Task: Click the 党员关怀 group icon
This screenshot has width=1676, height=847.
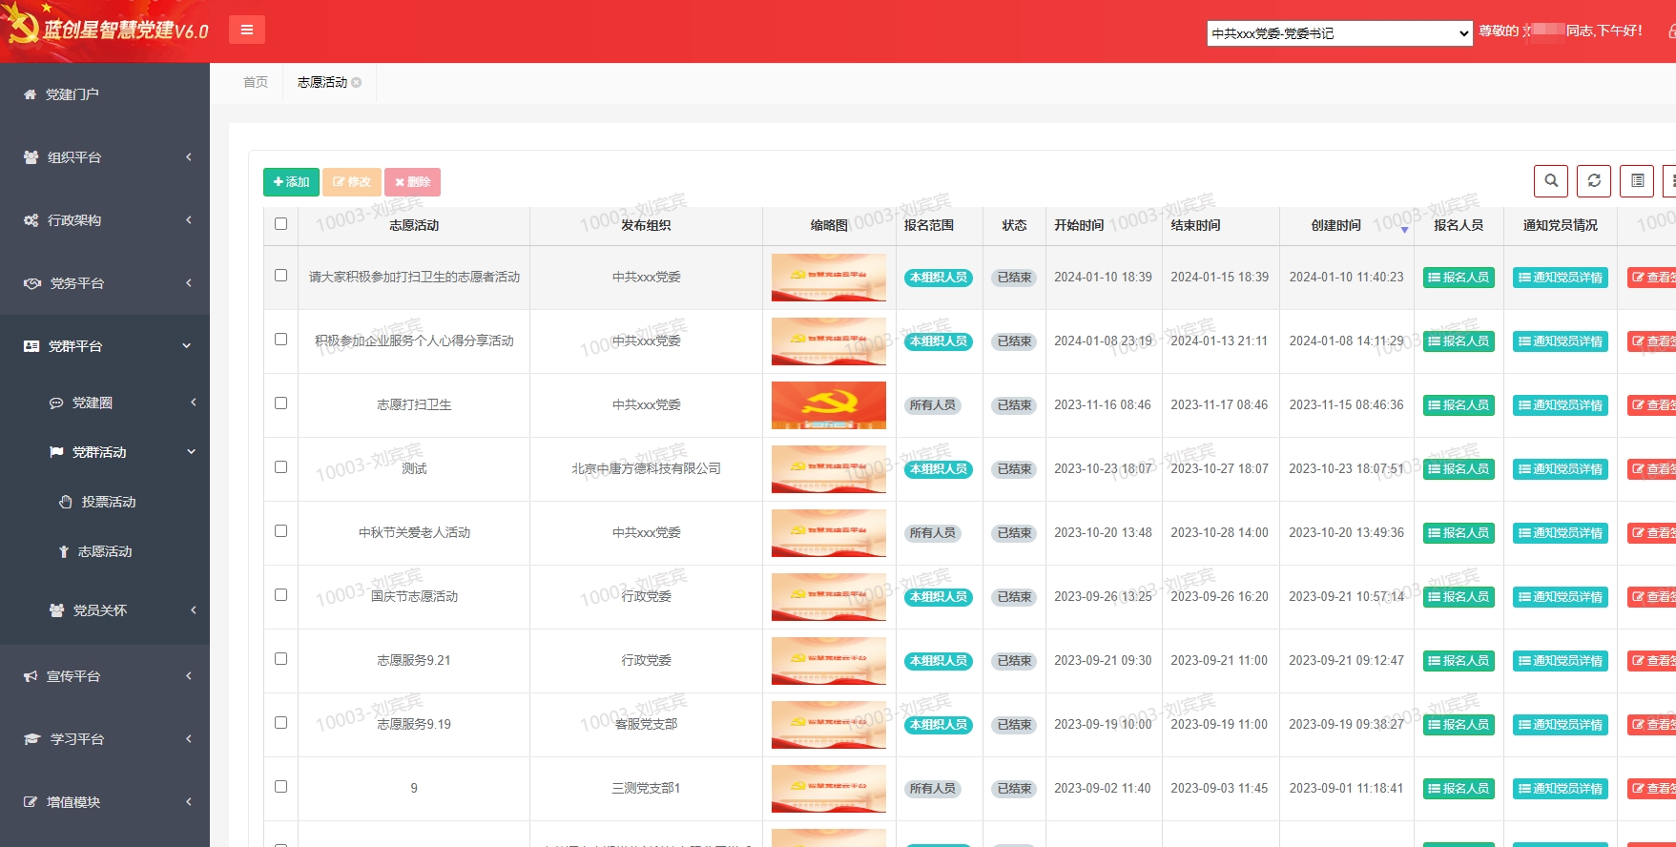Action: tap(57, 610)
